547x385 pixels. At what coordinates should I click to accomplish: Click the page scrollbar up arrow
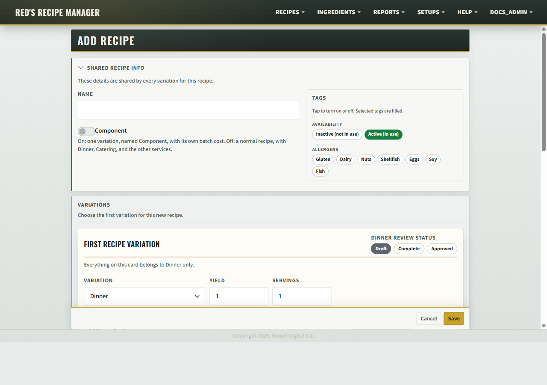(544, 29)
